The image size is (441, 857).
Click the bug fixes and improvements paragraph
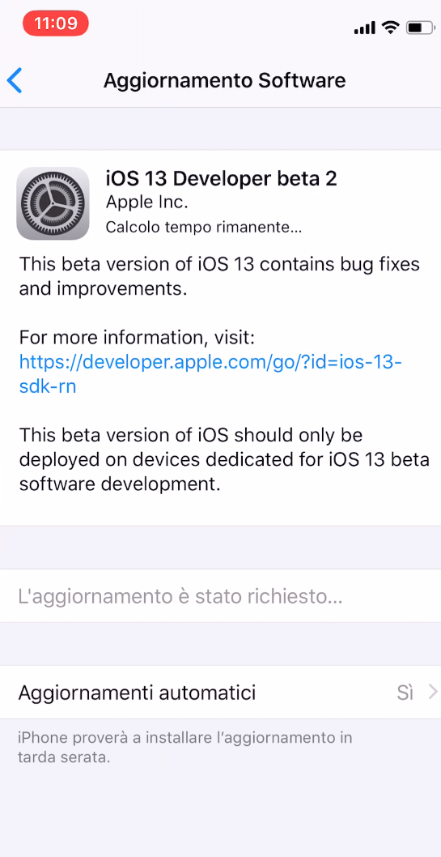click(x=219, y=276)
